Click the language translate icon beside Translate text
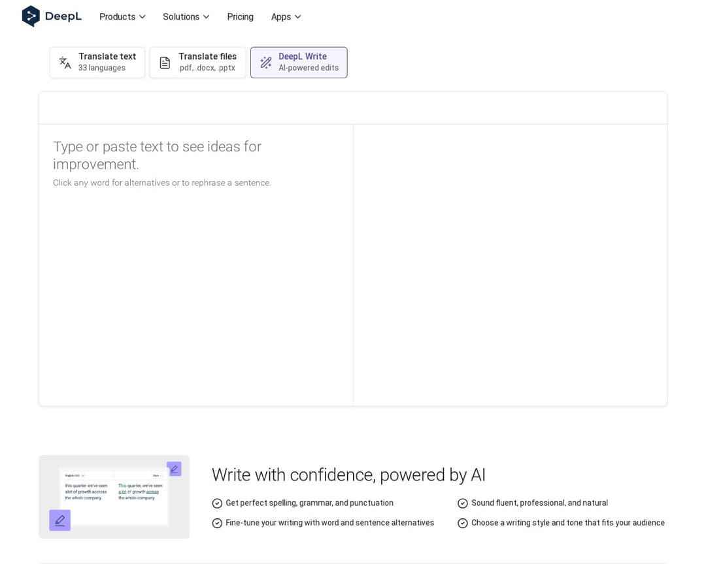 point(65,63)
